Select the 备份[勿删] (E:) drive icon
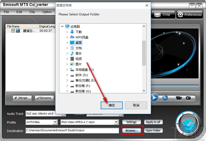This screenshot has width=206, height=141. tap(72, 81)
